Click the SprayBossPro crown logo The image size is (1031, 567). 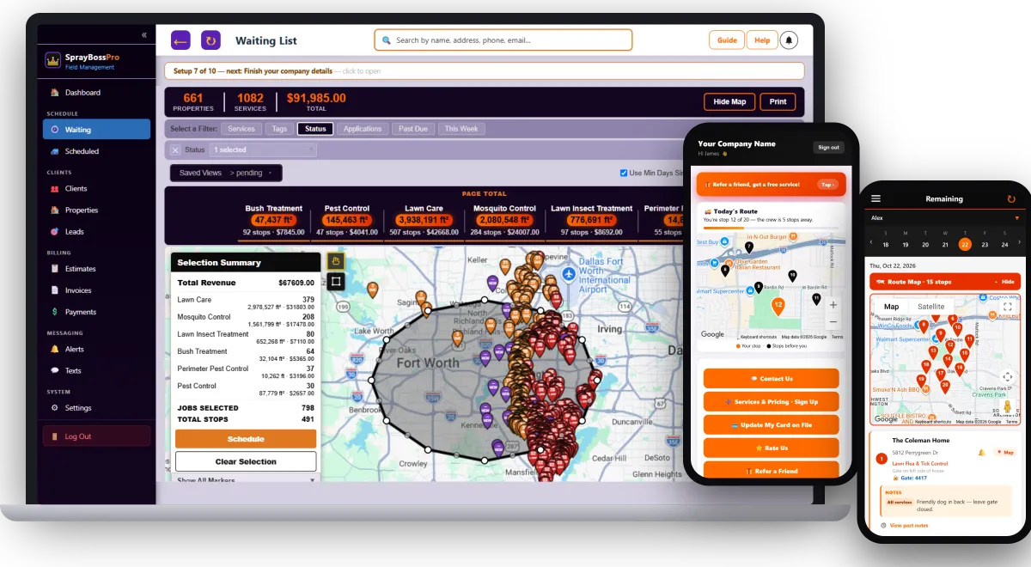[54, 60]
